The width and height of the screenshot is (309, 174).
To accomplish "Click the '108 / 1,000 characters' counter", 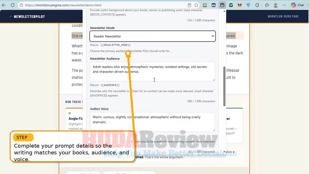I will click(201, 101).
